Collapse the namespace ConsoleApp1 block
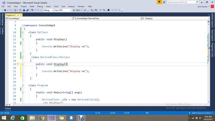 (x=23, y=26)
